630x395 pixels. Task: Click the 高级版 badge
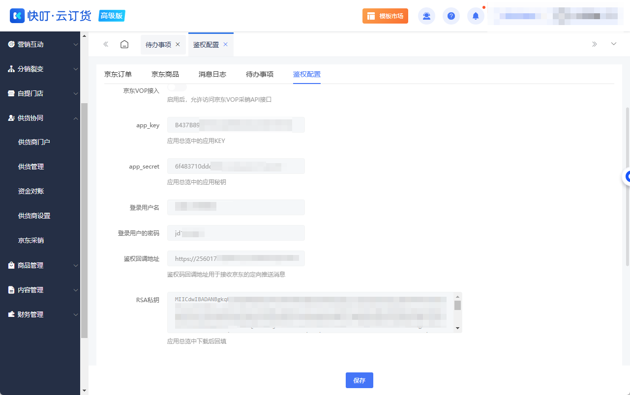click(x=112, y=16)
